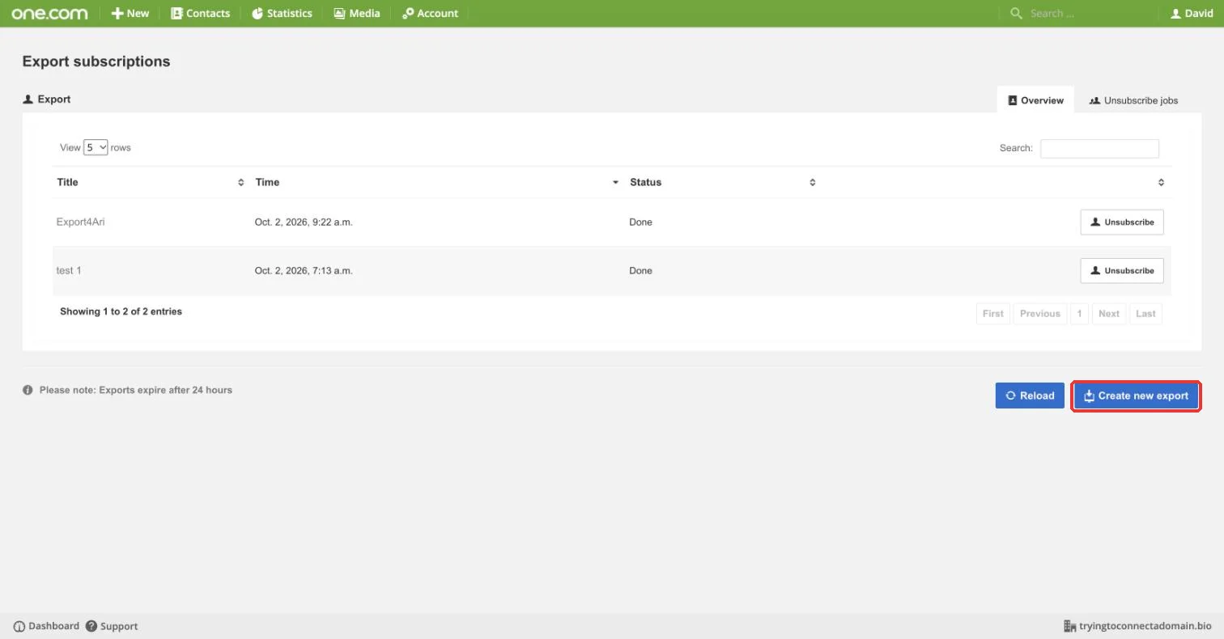1224x639 pixels.
Task: Open the New menu
Action: coord(130,13)
